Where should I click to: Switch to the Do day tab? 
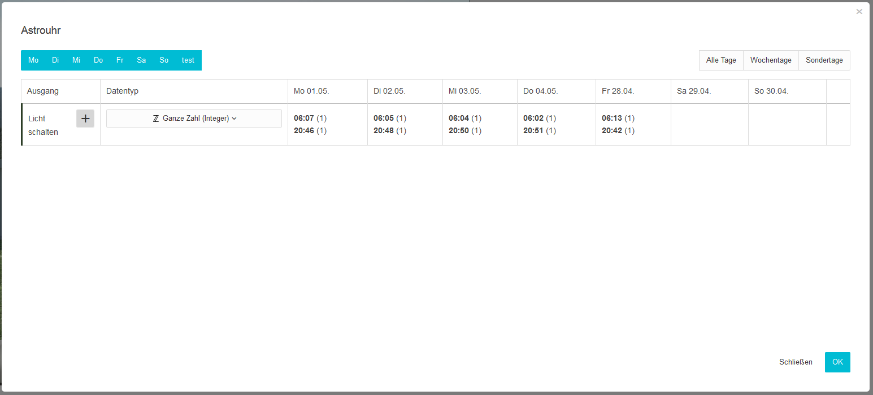[98, 60]
